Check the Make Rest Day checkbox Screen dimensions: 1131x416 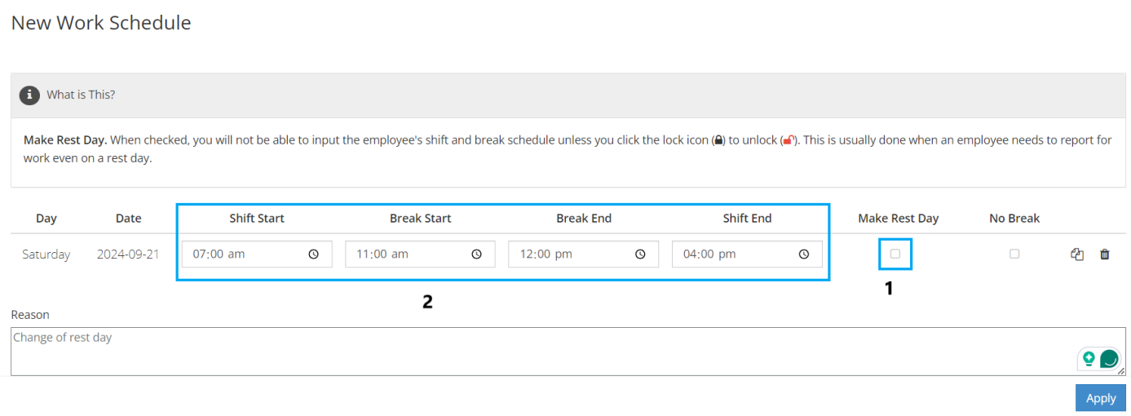click(895, 254)
